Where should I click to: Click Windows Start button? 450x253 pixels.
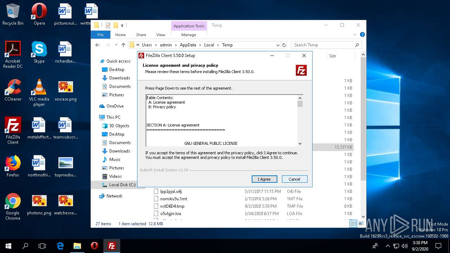point(8,246)
